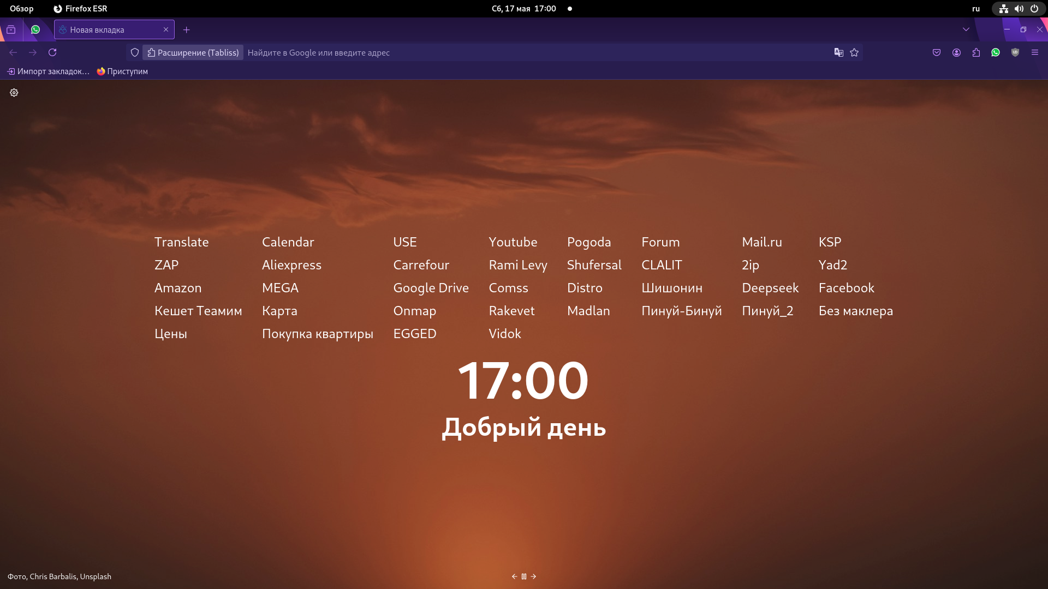The width and height of the screenshot is (1048, 589).
Task: Open the Firefox hamburger menu
Action: [1035, 52]
